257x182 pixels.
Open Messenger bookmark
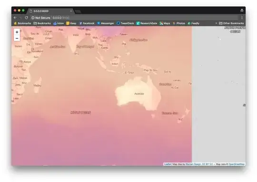click(x=106, y=23)
